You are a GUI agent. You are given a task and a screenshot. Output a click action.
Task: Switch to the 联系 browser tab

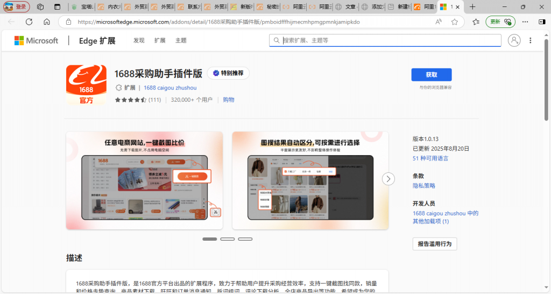(189, 6)
